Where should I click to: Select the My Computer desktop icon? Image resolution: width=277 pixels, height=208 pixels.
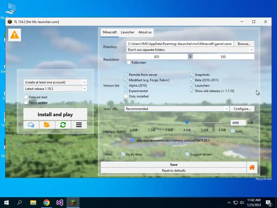click(10, 11)
